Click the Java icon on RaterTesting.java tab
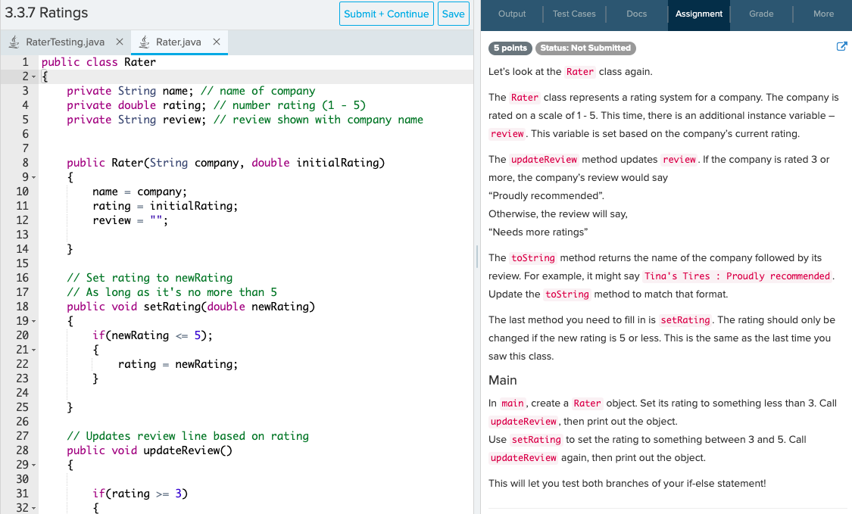Screen dimensions: 852x514 [14, 42]
